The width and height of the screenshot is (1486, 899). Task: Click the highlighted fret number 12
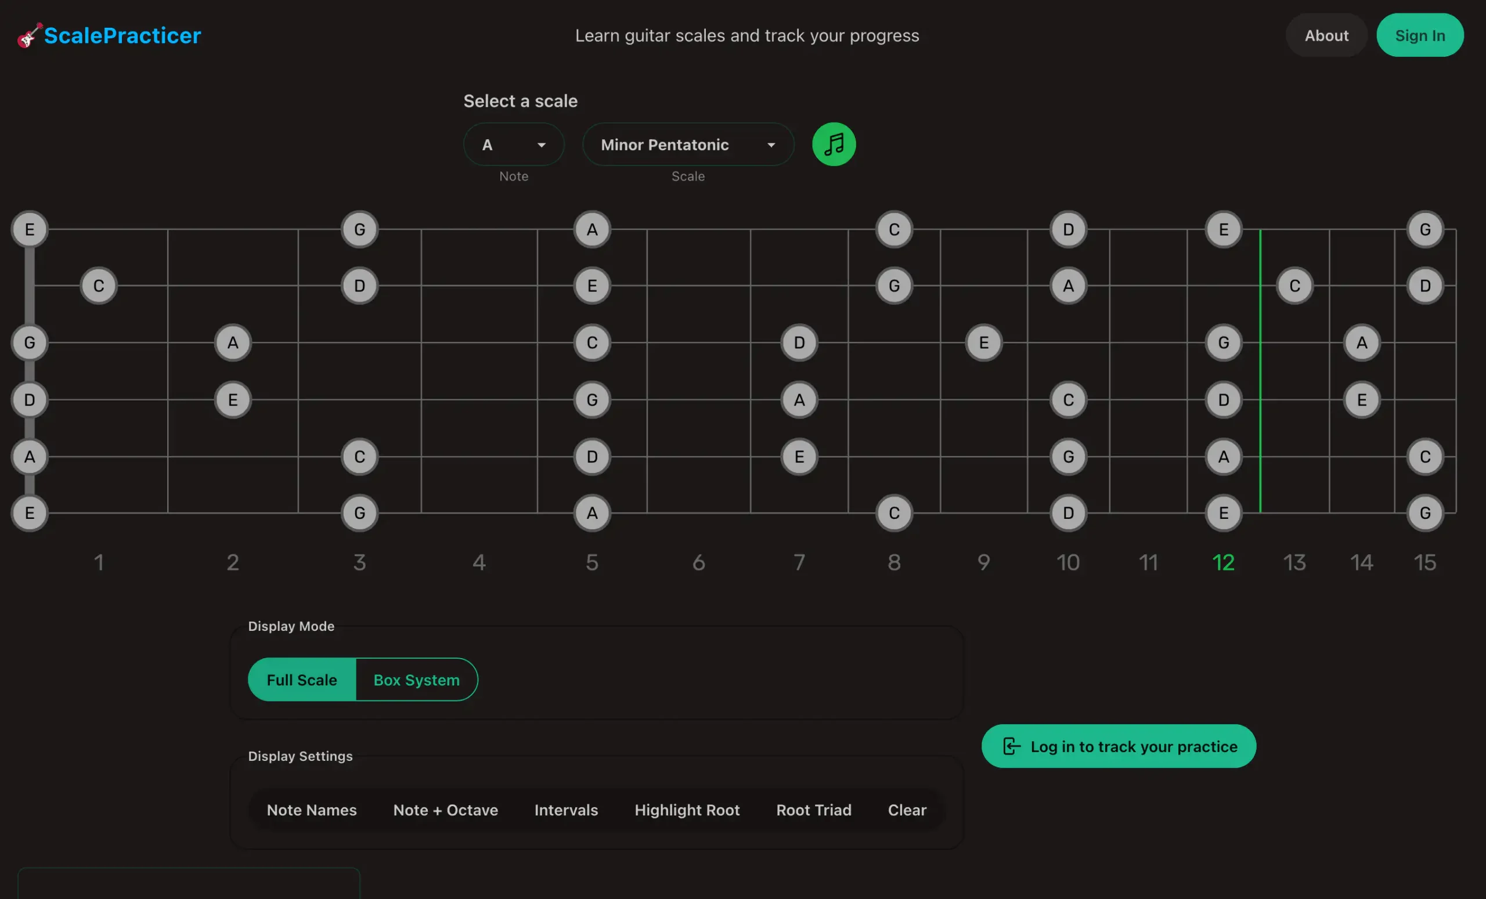click(x=1223, y=562)
